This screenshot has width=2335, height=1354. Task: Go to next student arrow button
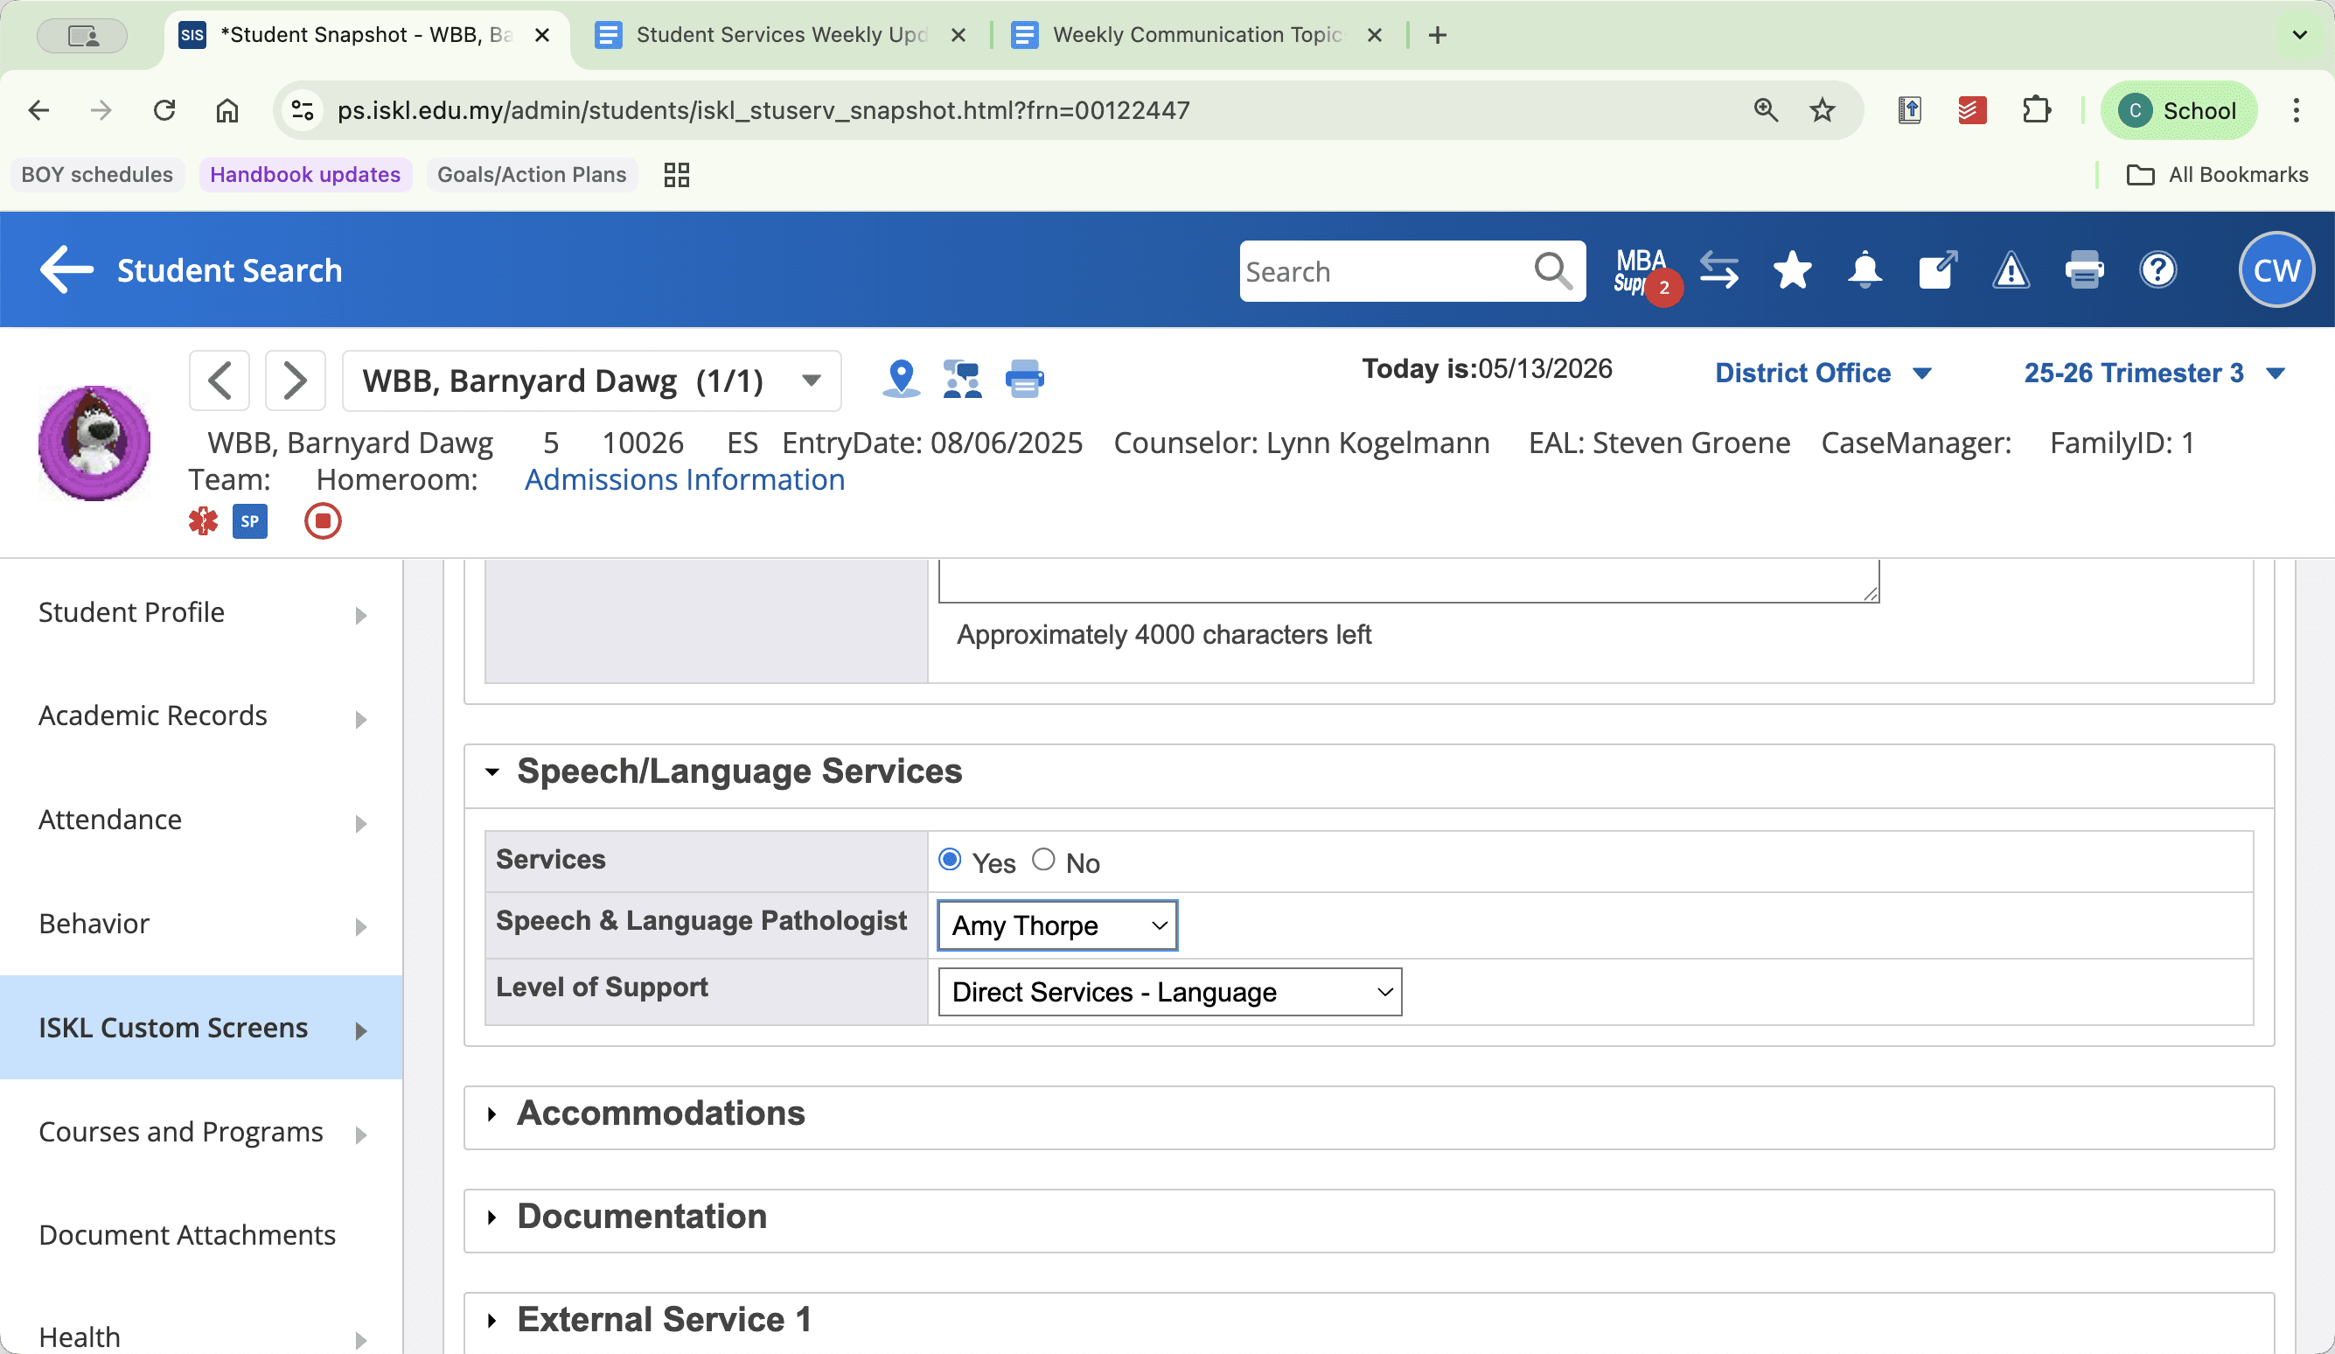coord(295,380)
